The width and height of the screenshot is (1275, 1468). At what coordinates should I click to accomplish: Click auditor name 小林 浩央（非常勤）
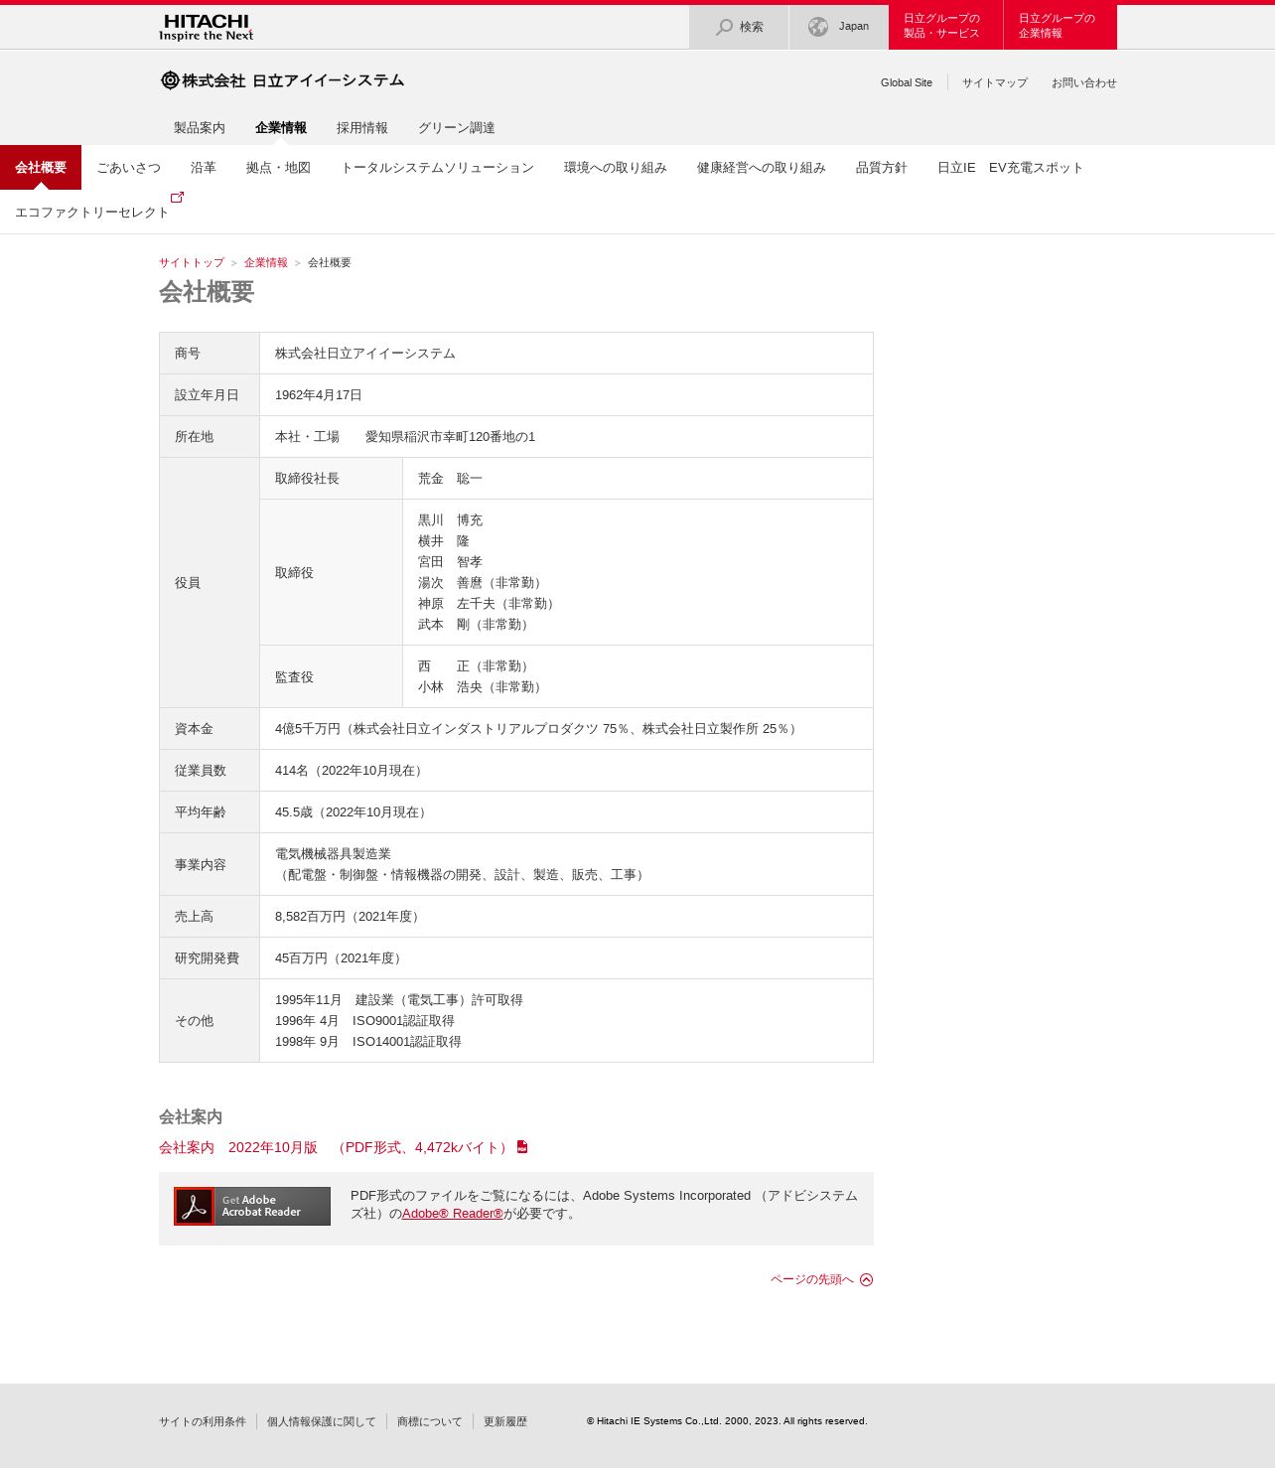(482, 687)
